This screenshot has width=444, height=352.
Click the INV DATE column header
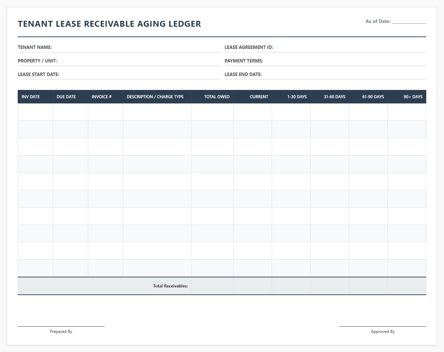(x=35, y=97)
